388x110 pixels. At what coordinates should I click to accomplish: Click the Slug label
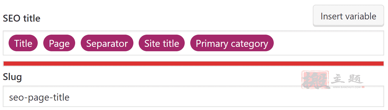point(12,77)
